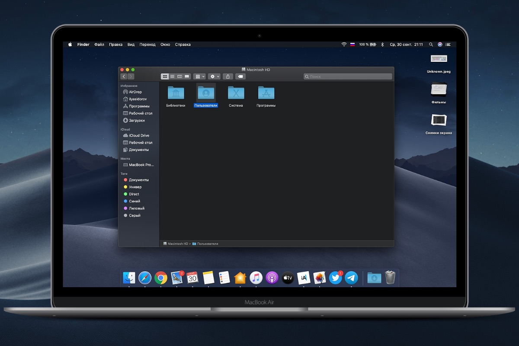519x346 pixels.
Task: Select the green Direct tag
Action: tap(131, 194)
